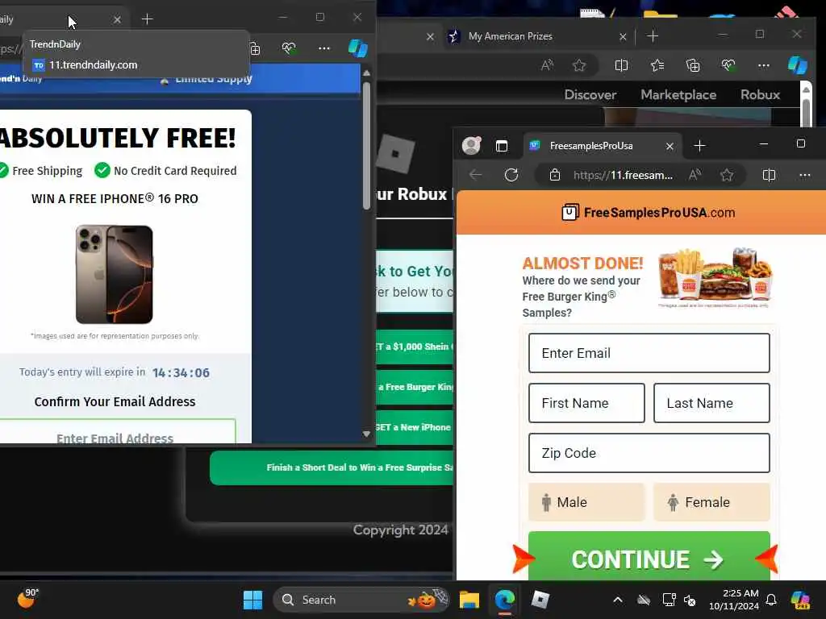Open the 2:25 AM clock and date
Image resolution: width=826 pixels, height=619 pixels.
[733, 600]
